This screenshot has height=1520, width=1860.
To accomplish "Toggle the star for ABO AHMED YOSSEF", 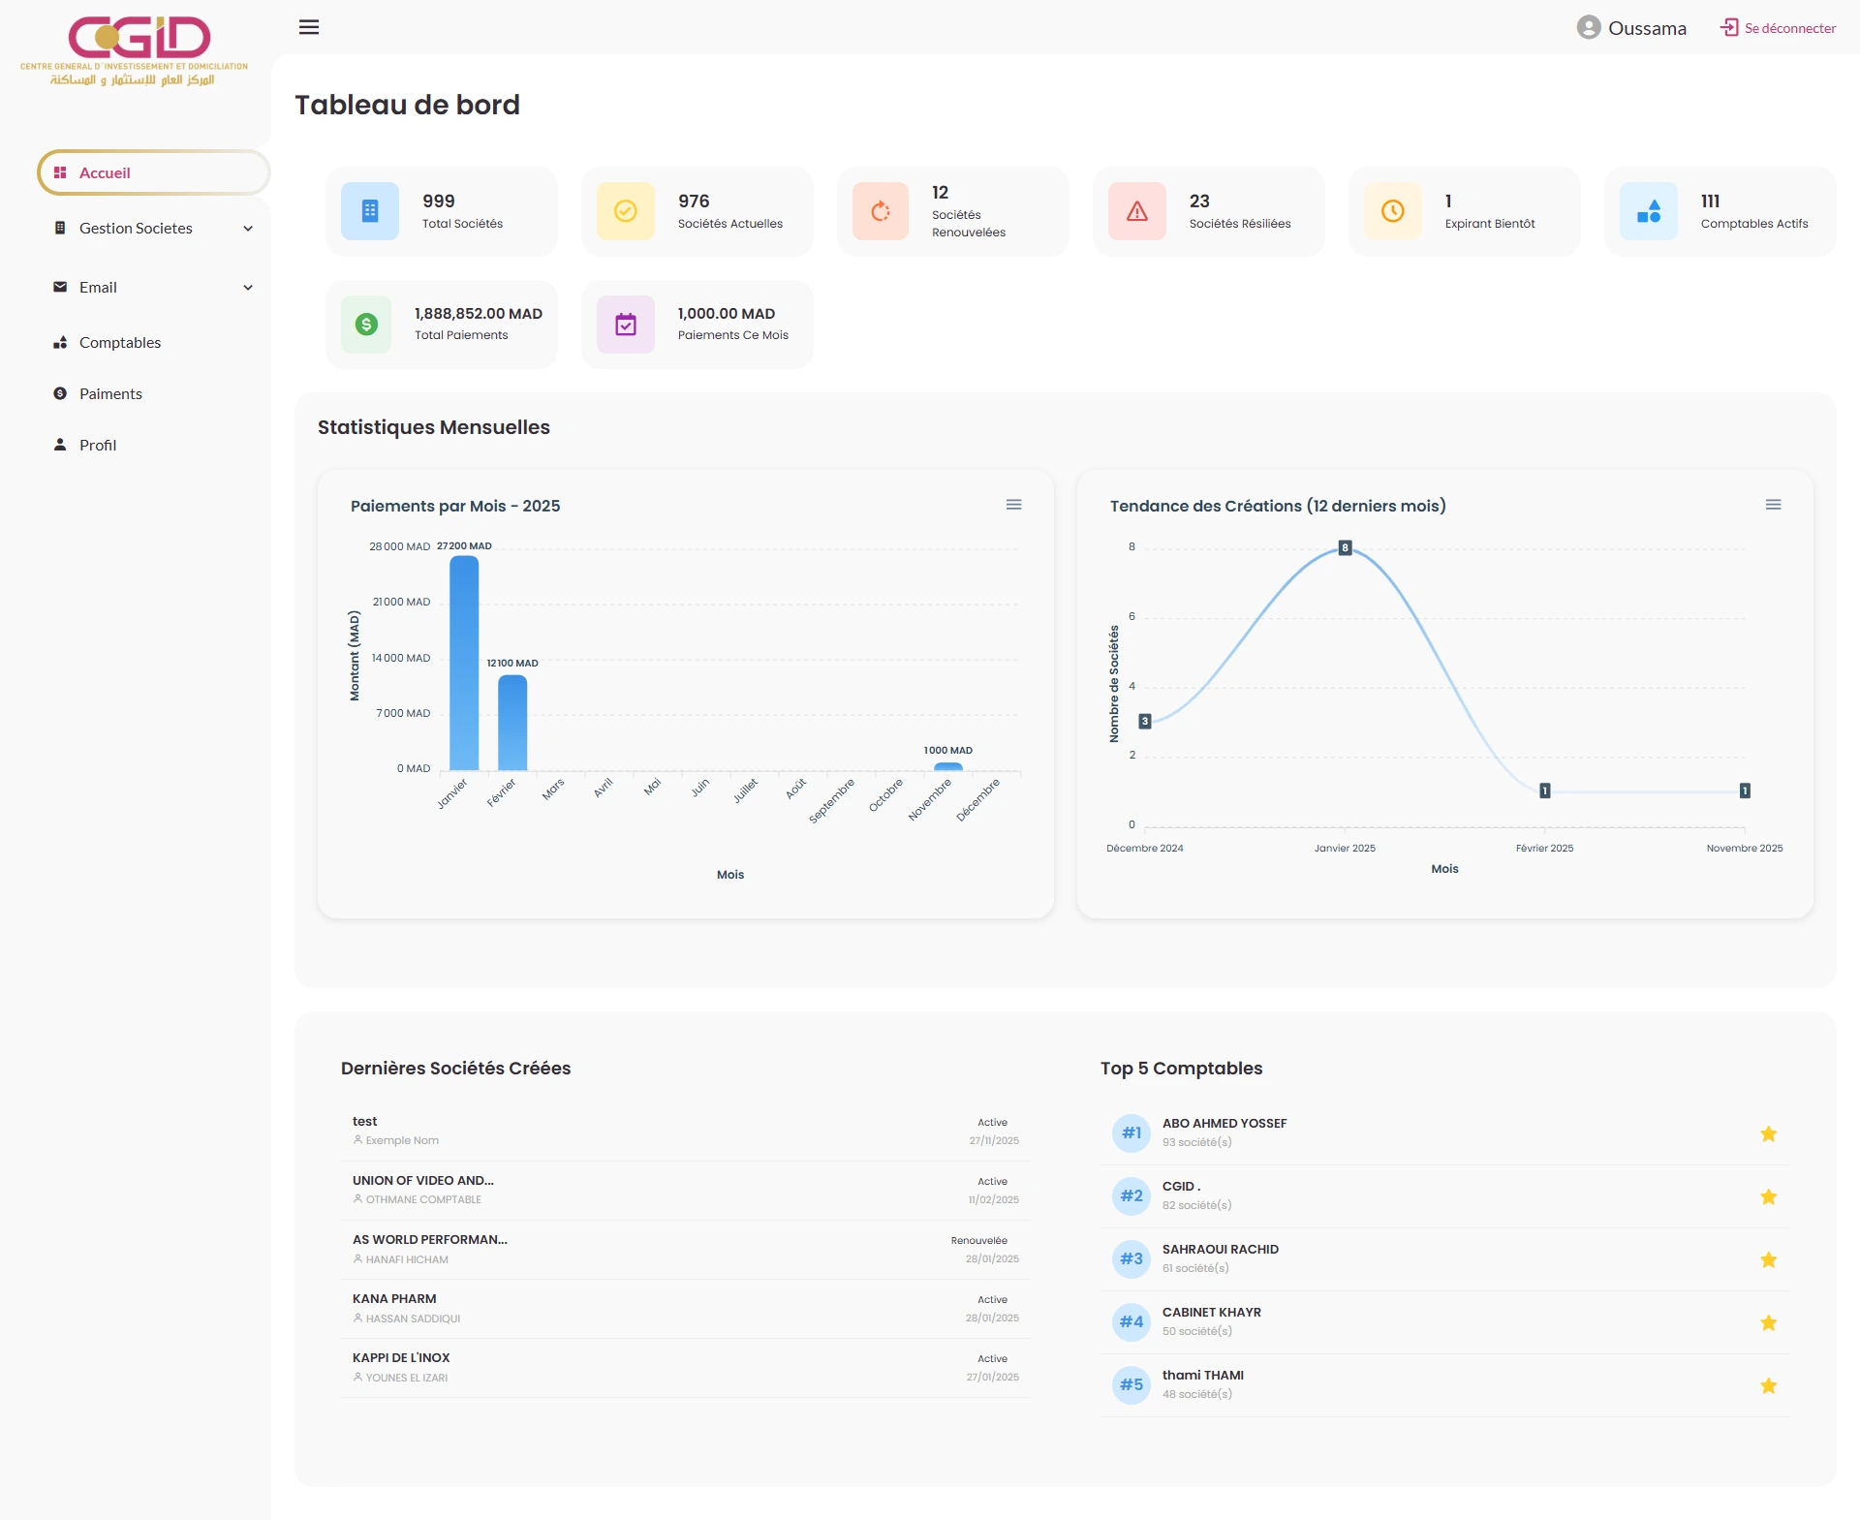I will pos(1770,1132).
